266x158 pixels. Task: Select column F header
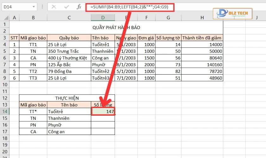(x=146, y=18)
